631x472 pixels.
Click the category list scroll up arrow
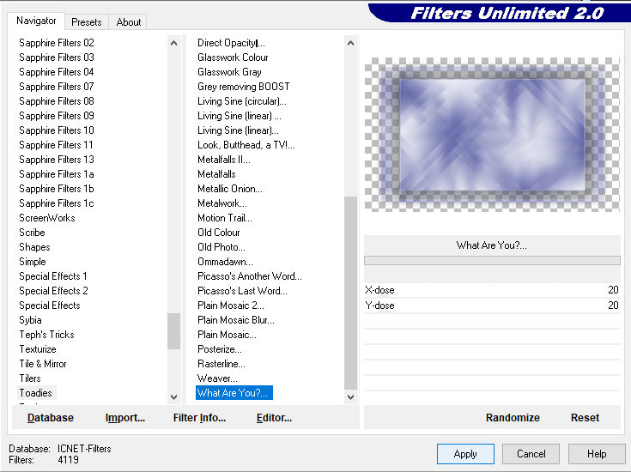click(173, 43)
